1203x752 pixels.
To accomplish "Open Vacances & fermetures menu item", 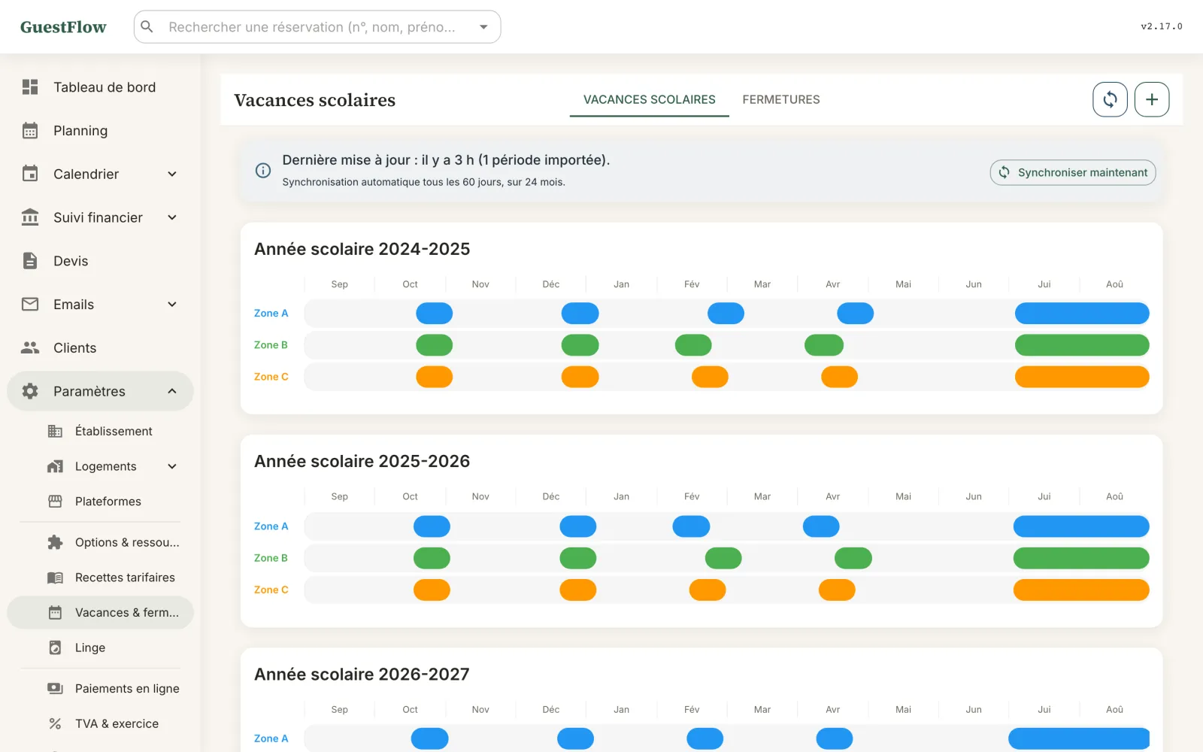I will tap(100, 613).
